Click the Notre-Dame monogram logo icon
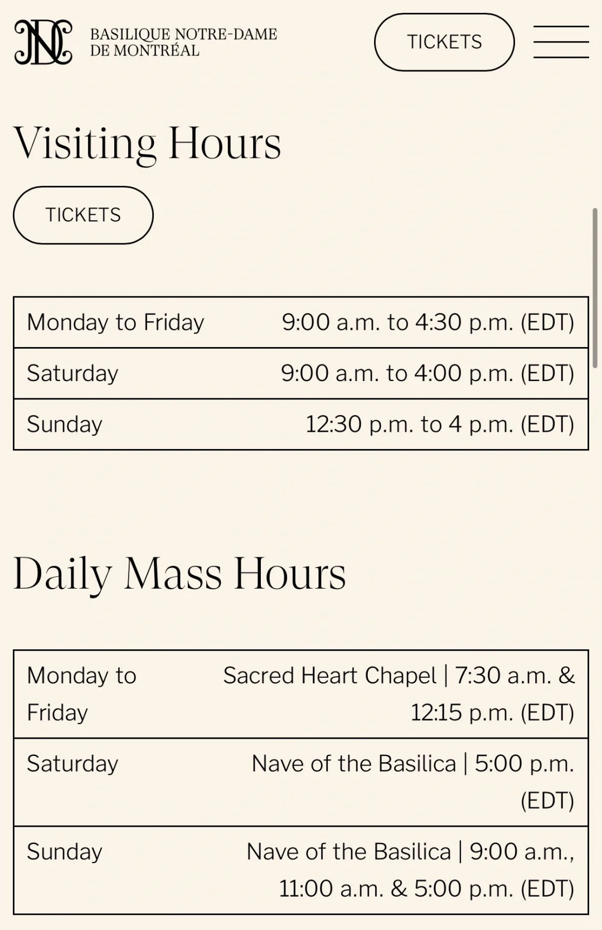Screen dimensions: 602x930 [43, 42]
